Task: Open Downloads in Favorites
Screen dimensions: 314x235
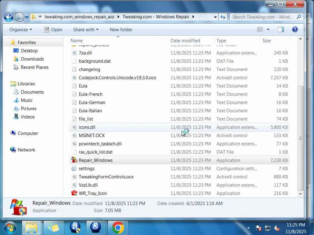Action: (x=32, y=59)
